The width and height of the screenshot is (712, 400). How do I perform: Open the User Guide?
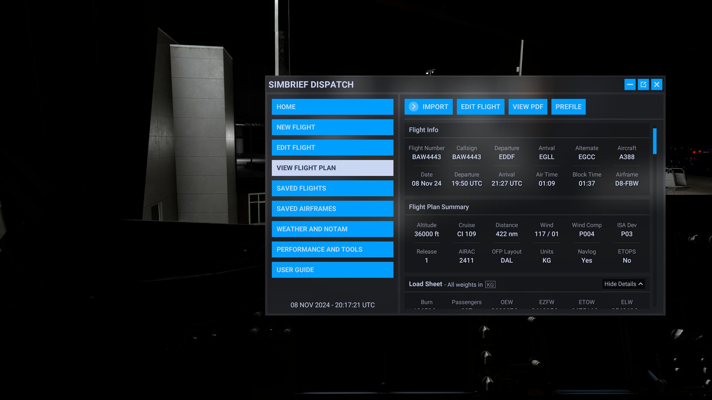tap(332, 270)
